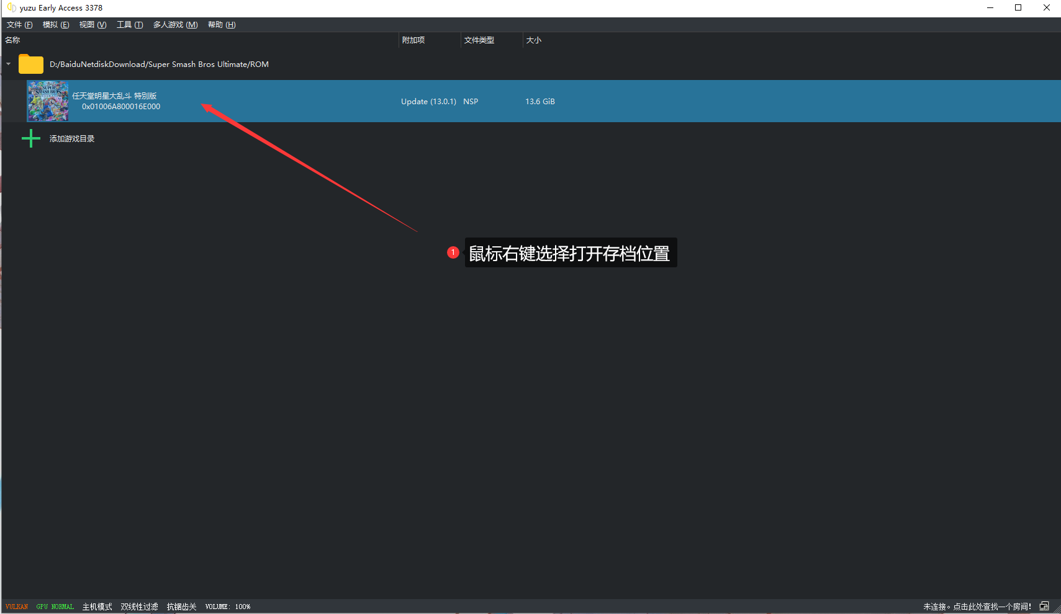This screenshot has height=614, width=1061.
Task: Click the yuzu logo in title bar
Action: [11, 8]
